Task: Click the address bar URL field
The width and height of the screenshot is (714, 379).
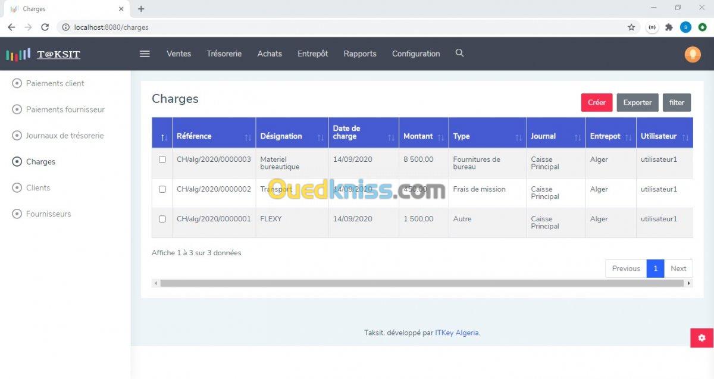Action: [x=348, y=27]
